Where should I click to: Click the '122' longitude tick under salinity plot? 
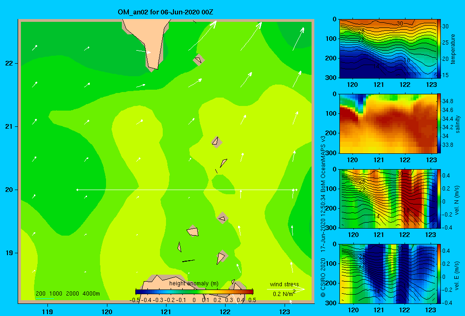pyautogui.click(x=405, y=160)
